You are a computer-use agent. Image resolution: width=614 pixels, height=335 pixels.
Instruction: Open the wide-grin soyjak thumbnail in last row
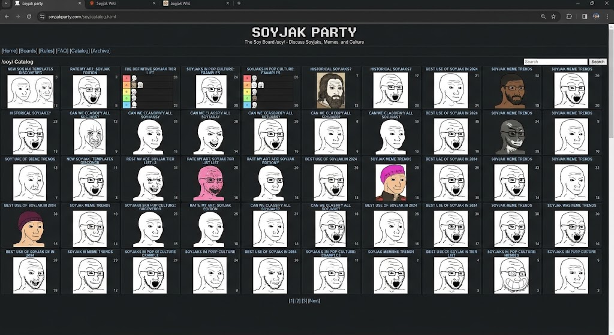511,275
